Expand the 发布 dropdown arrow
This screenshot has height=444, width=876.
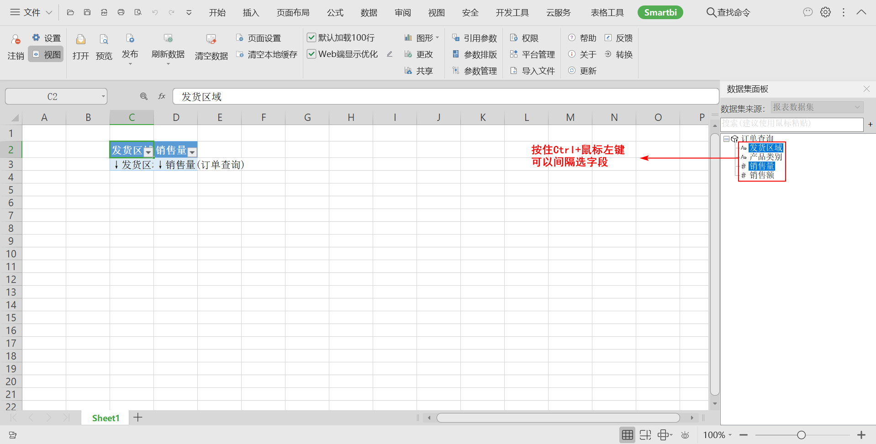tap(130, 64)
